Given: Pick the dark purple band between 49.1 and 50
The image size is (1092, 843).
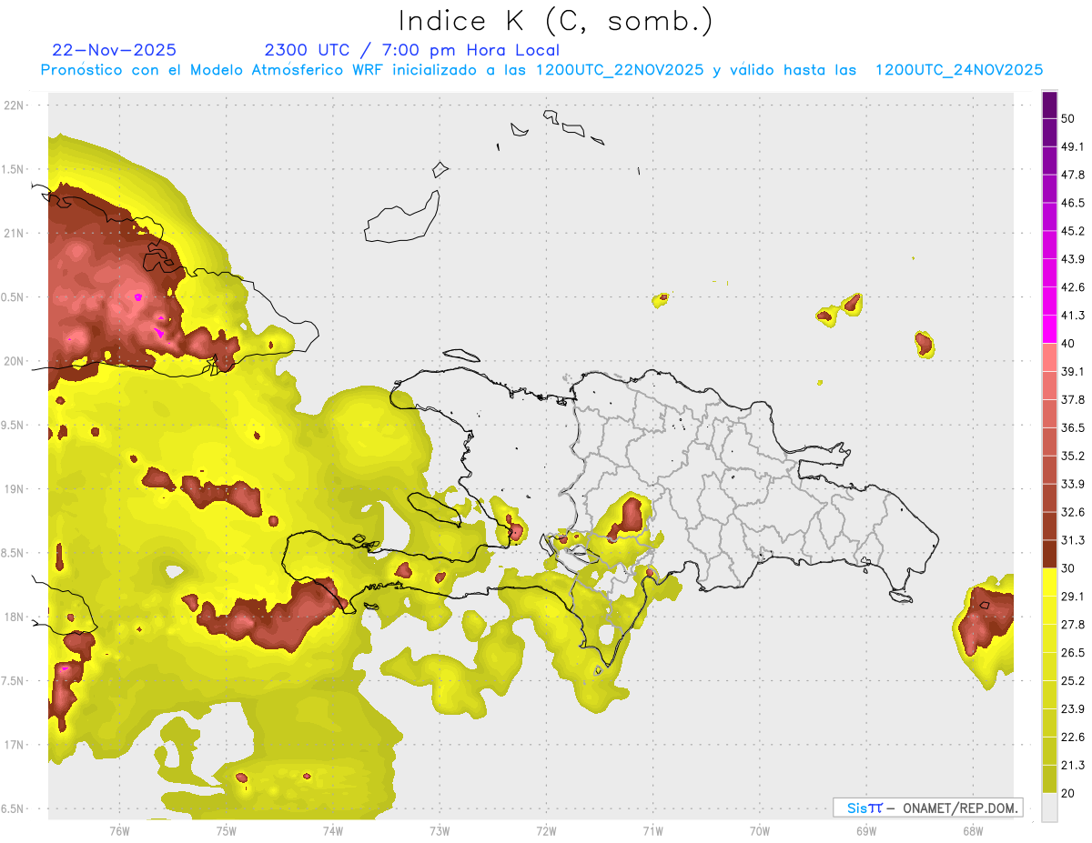Looking at the screenshot, I should [1049, 133].
